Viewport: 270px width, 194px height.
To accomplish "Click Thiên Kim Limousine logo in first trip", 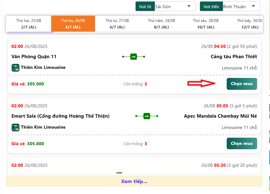I will coord(15,68).
